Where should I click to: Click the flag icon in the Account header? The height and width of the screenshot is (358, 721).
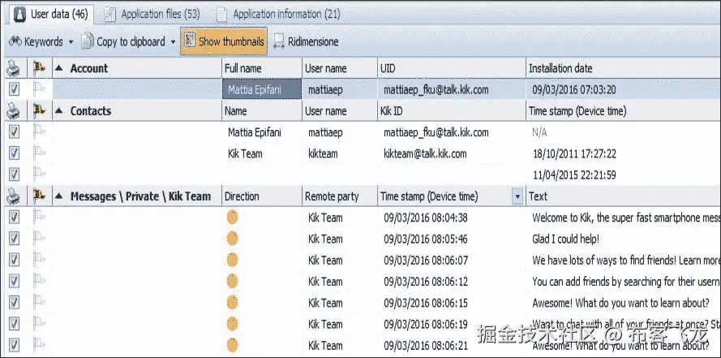click(x=40, y=68)
